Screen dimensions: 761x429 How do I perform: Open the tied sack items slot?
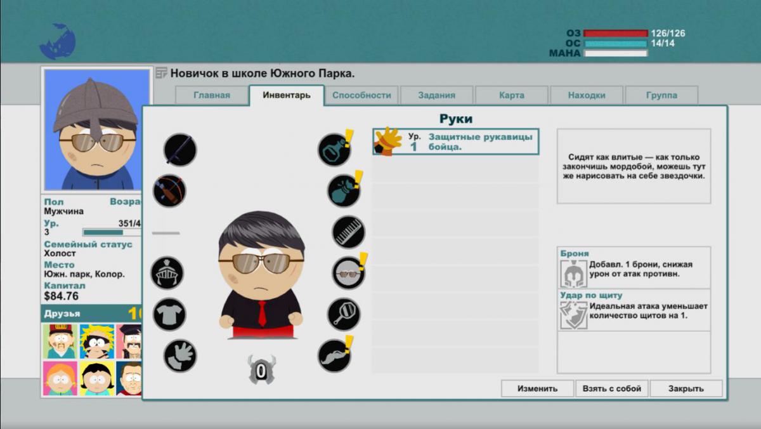(344, 190)
